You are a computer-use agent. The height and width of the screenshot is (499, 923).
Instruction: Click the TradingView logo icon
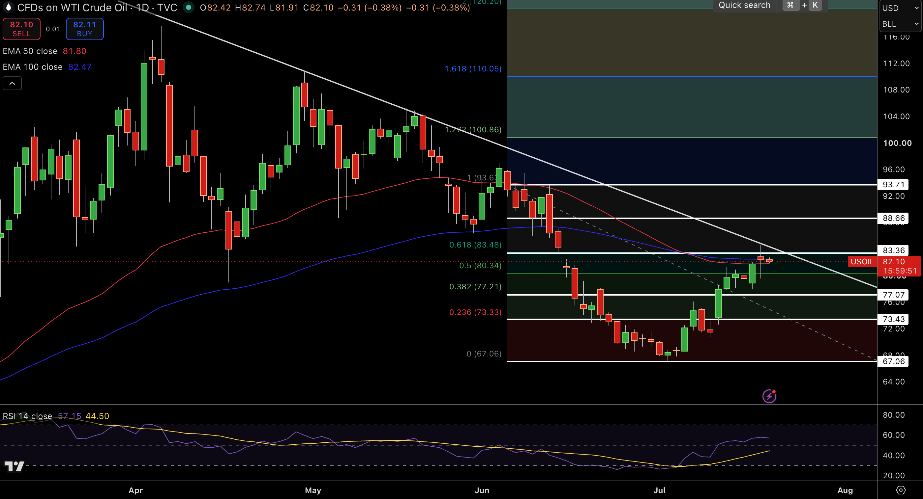coord(14,466)
